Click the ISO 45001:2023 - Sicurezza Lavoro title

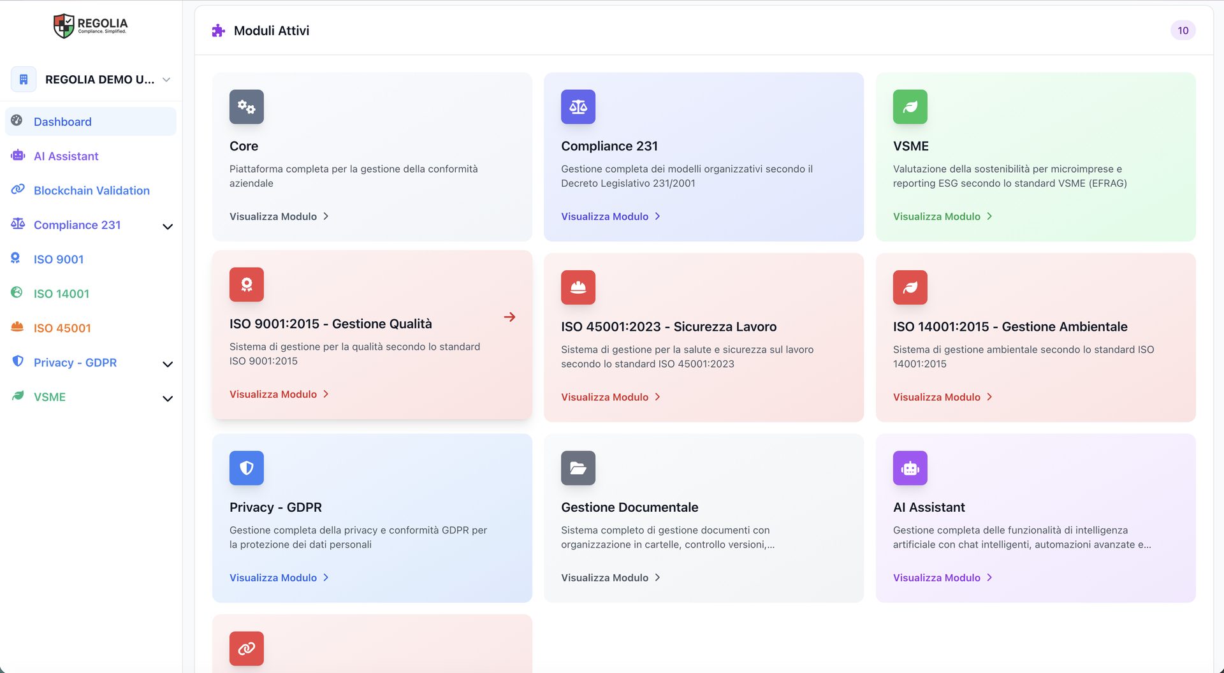coord(669,326)
